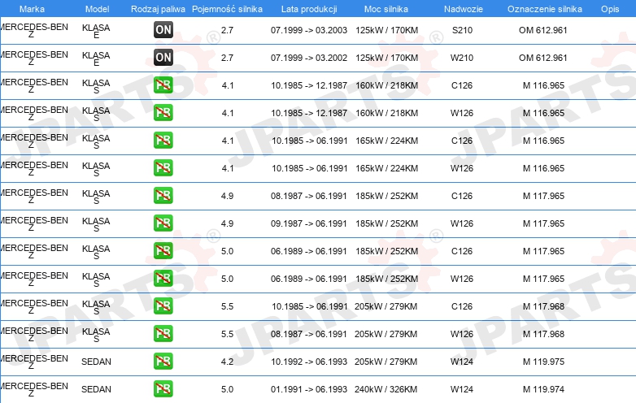Image resolution: width=636 pixels, height=403 pixels.
Task: Select the 240kW / 326KM power cell
Action: click(386, 389)
